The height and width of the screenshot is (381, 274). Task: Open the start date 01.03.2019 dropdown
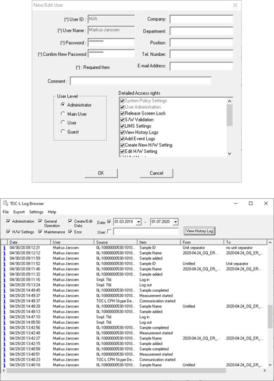tap(139, 222)
